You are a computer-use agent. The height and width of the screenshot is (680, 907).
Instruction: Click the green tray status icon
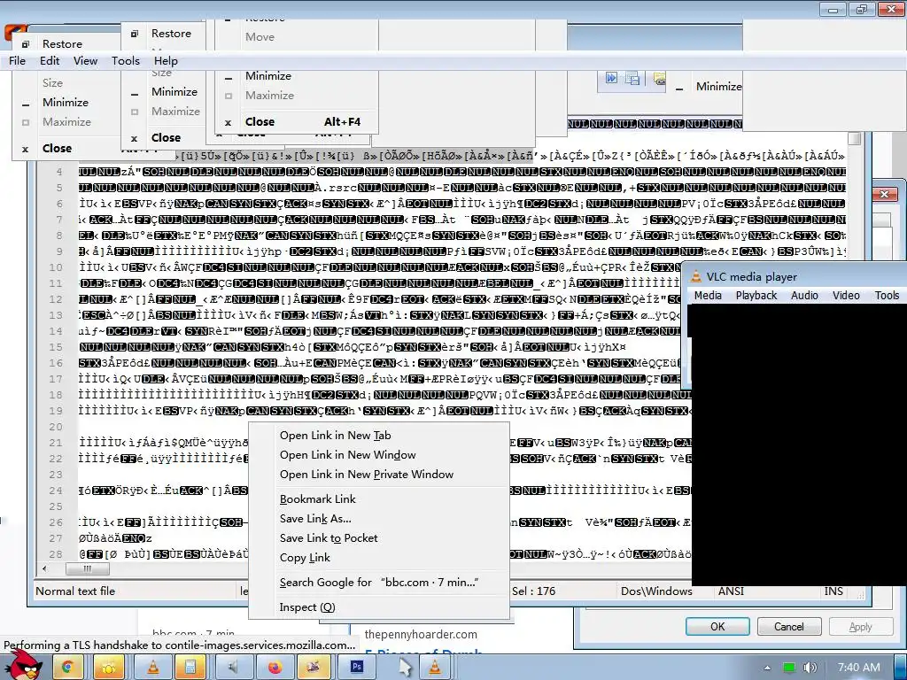[788, 668]
